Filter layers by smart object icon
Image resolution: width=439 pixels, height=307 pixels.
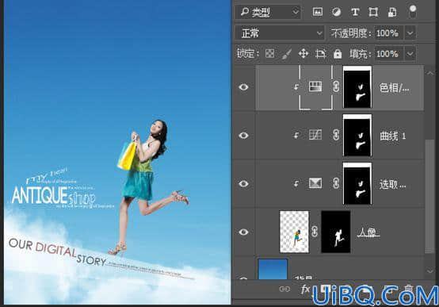(x=392, y=12)
